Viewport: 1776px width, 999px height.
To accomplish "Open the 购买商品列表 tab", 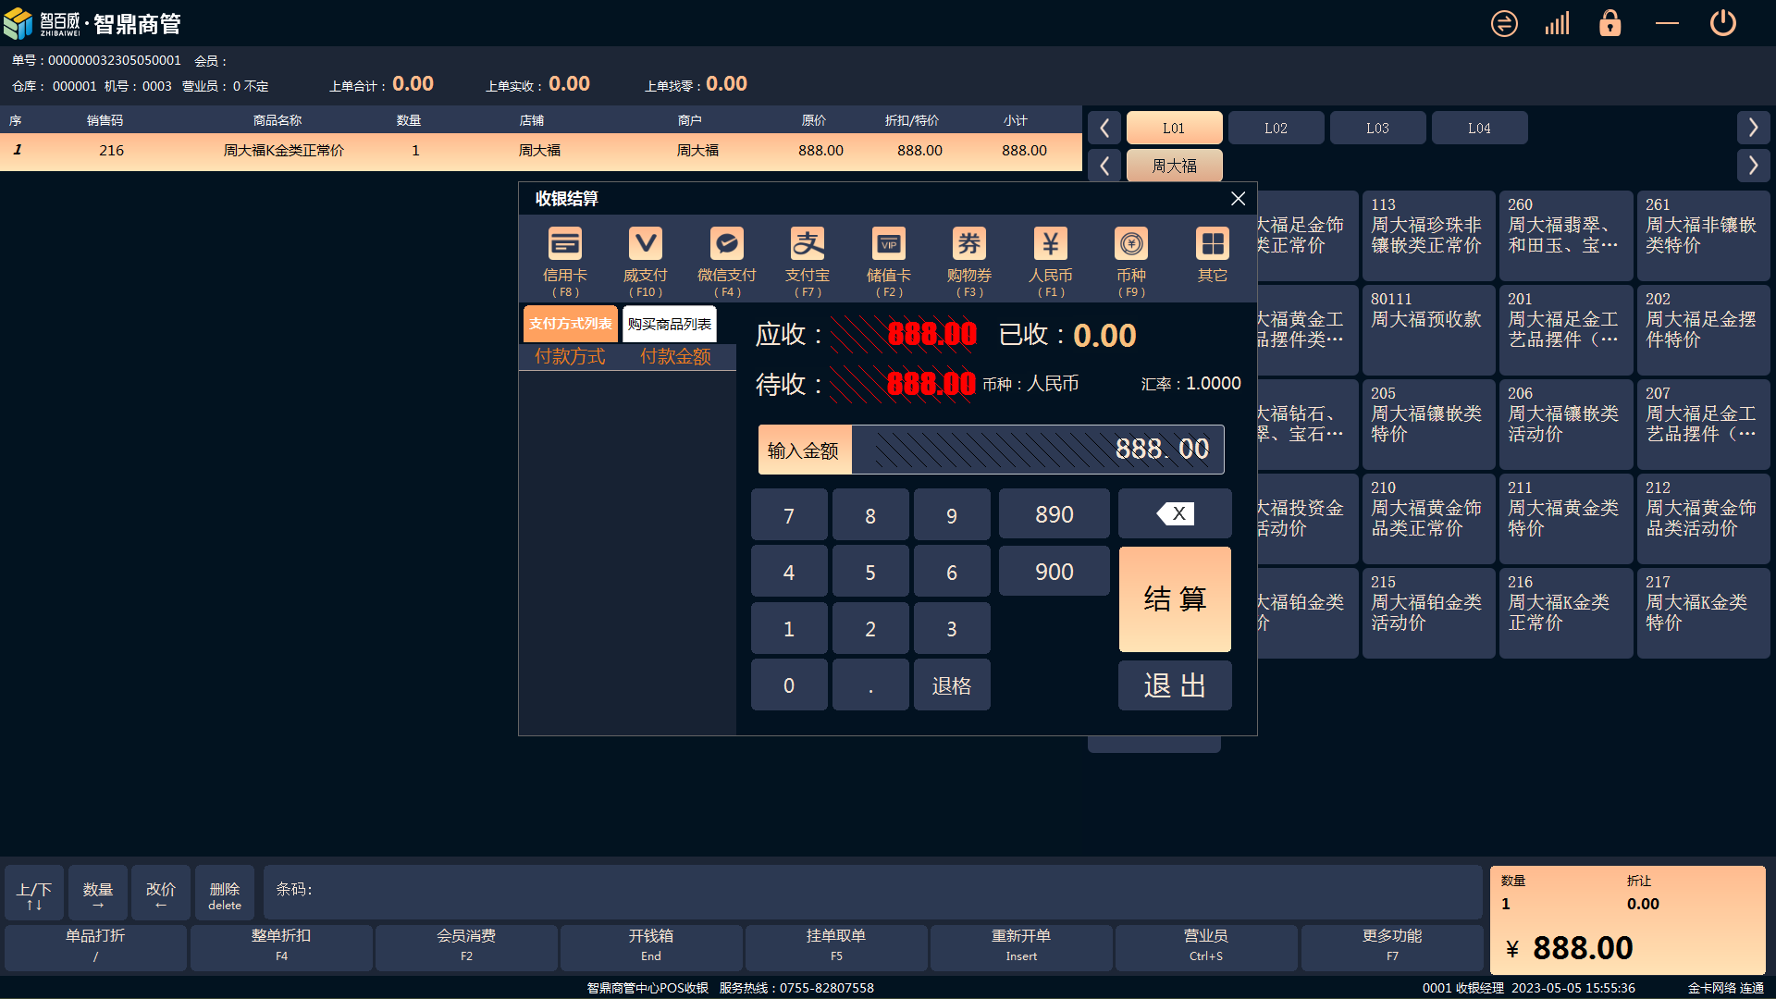I will tap(670, 324).
